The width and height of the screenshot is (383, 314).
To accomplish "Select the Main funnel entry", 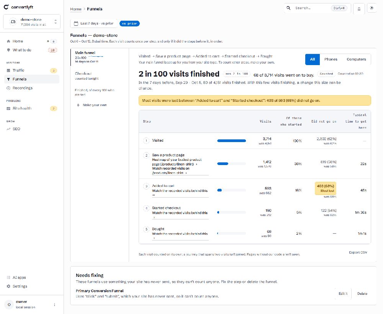I will click(100, 57).
